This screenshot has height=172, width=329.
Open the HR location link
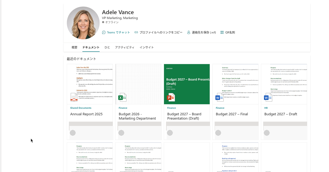[x=266, y=108]
